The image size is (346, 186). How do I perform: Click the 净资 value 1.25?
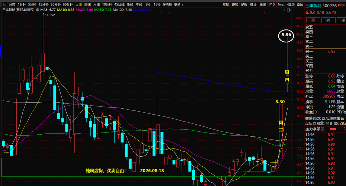tap(331, 107)
